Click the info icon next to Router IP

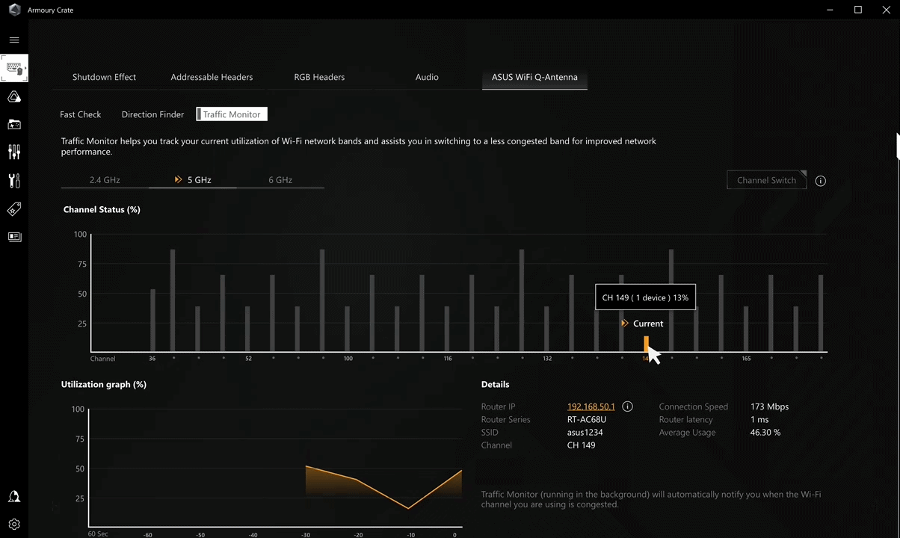coord(628,406)
